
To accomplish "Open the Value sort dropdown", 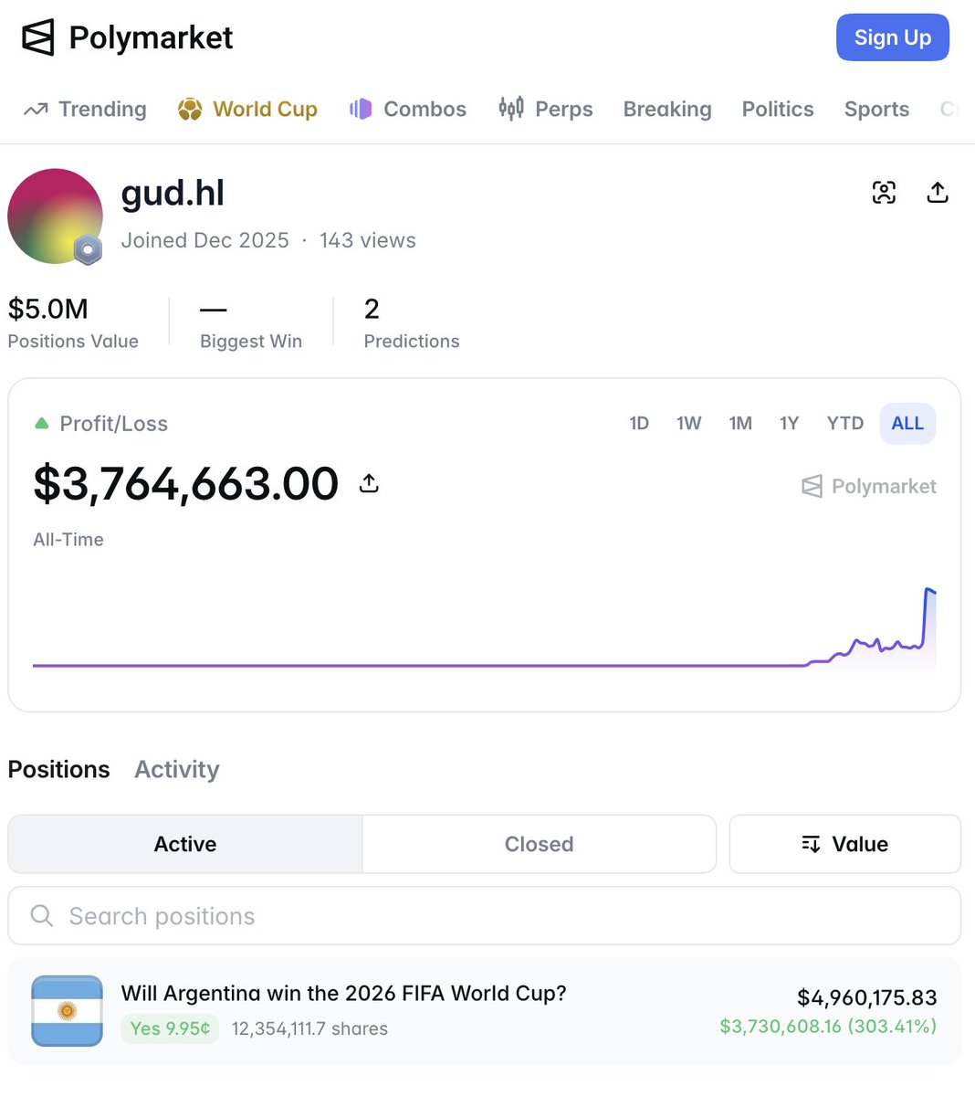I will (x=845, y=844).
